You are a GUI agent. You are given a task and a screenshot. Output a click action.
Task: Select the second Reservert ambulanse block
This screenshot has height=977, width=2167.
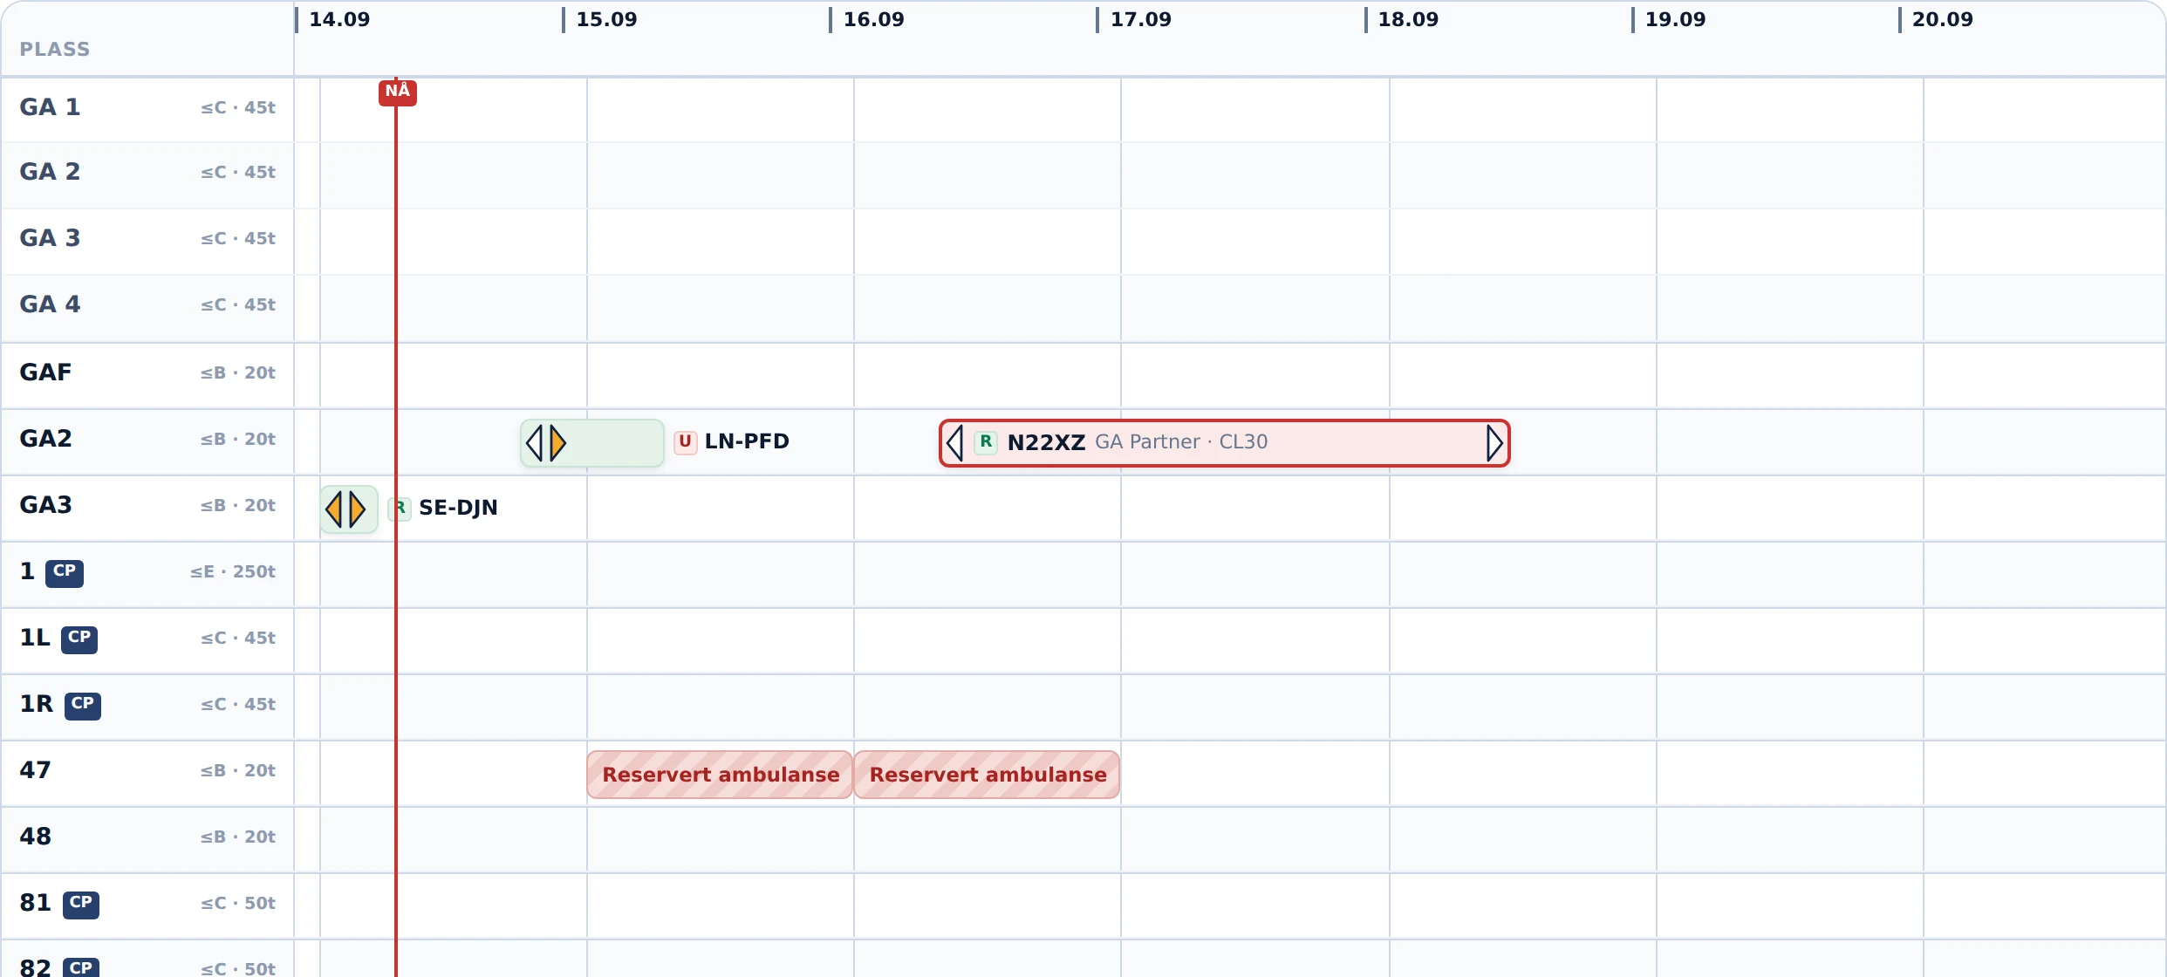pos(987,775)
